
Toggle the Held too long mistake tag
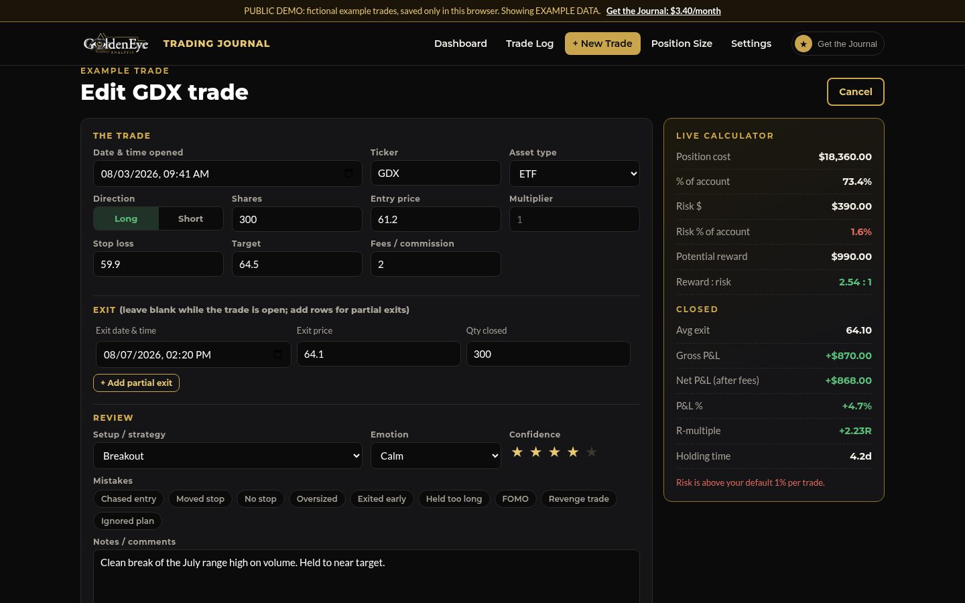click(x=454, y=499)
